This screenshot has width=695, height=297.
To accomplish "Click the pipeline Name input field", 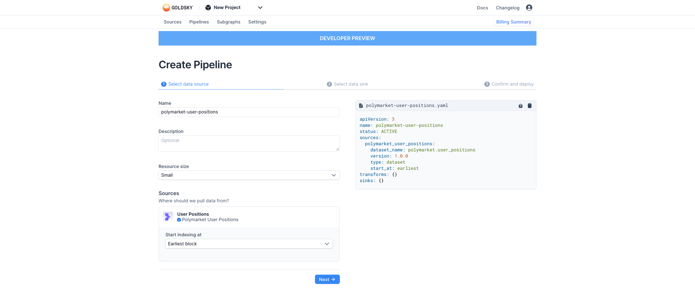I will click(249, 112).
